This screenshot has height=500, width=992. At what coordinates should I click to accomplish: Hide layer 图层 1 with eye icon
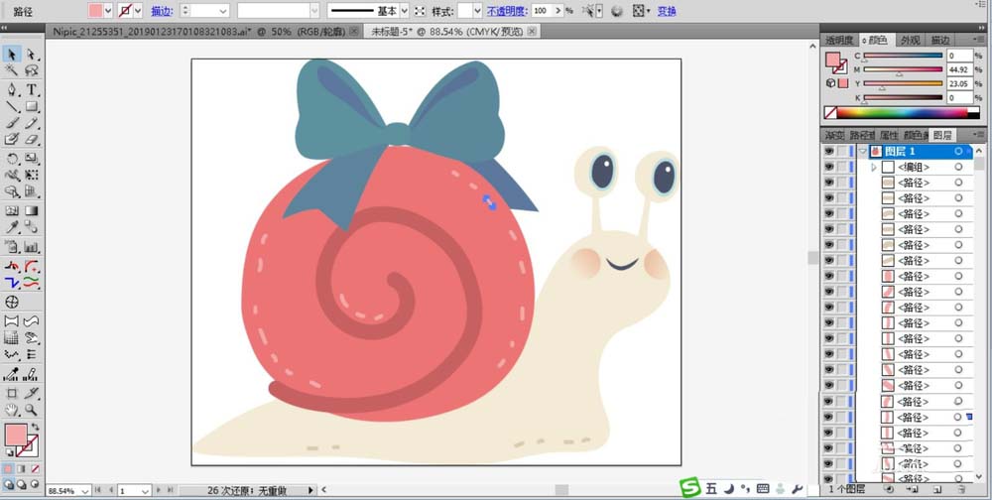pos(829,152)
